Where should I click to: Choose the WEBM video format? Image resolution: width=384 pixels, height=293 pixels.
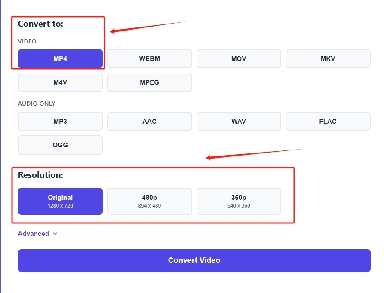(149, 59)
